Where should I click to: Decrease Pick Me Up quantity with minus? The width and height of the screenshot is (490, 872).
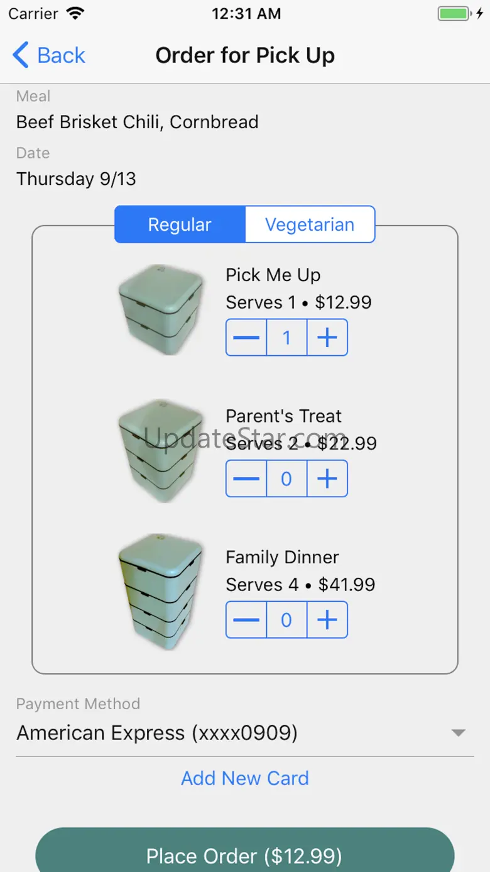[246, 338]
